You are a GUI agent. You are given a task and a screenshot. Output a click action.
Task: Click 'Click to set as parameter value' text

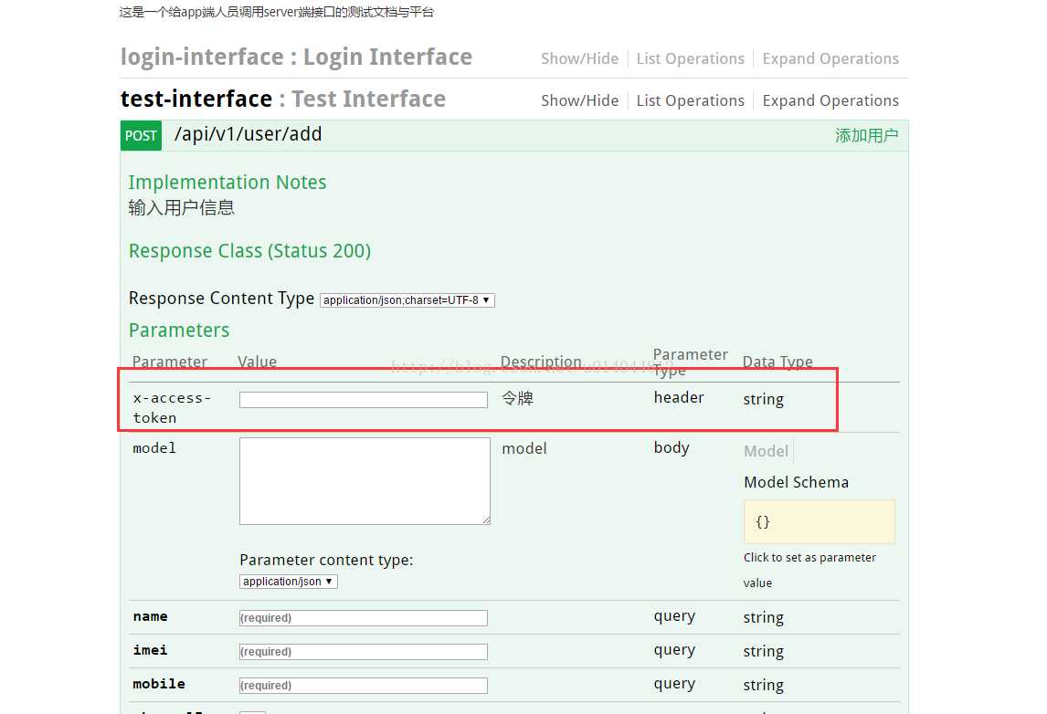[809, 570]
